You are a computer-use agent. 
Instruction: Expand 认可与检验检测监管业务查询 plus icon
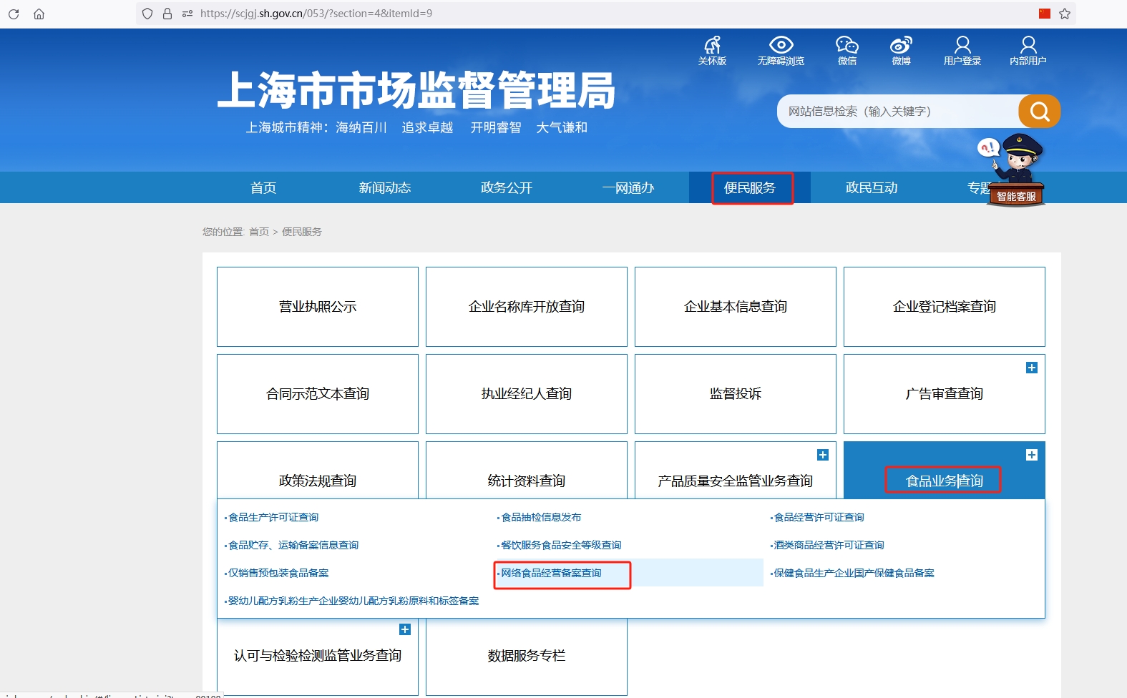click(404, 629)
